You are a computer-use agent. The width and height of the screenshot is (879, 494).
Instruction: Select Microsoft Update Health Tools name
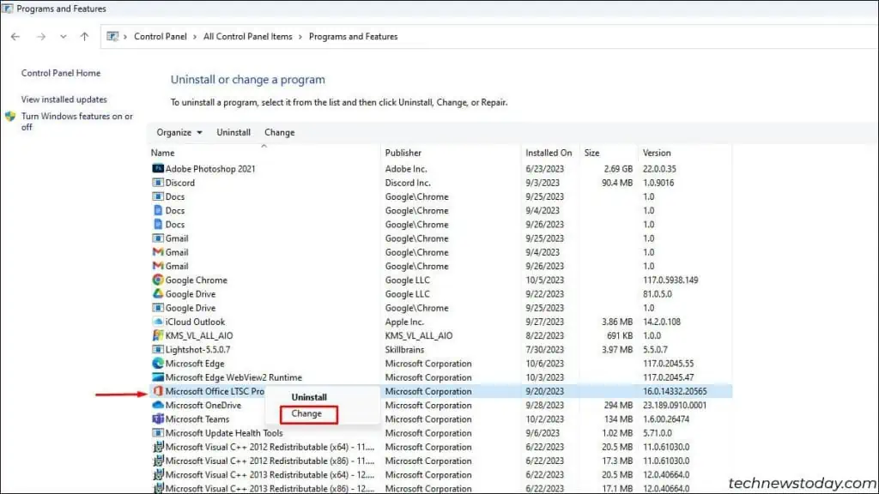pos(224,433)
